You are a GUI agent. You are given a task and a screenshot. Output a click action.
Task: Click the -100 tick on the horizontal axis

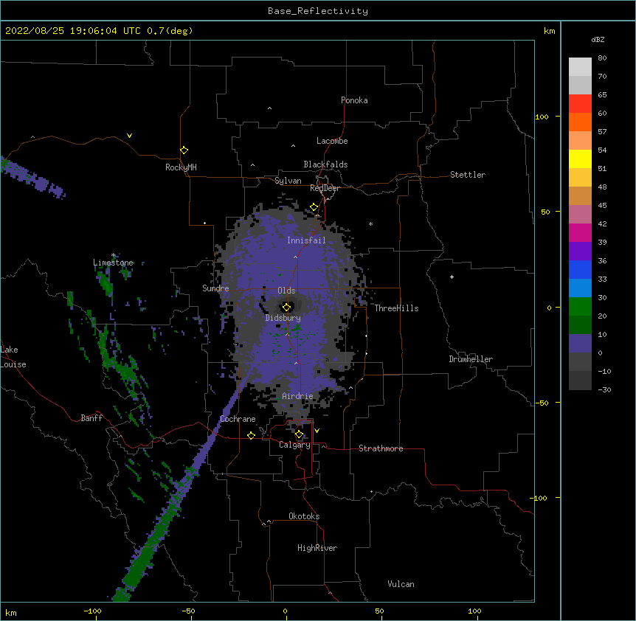click(92, 611)
